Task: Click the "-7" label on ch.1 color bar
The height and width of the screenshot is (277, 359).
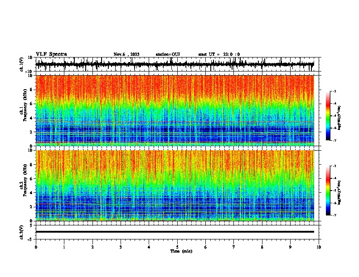Action: coord(334,140)
